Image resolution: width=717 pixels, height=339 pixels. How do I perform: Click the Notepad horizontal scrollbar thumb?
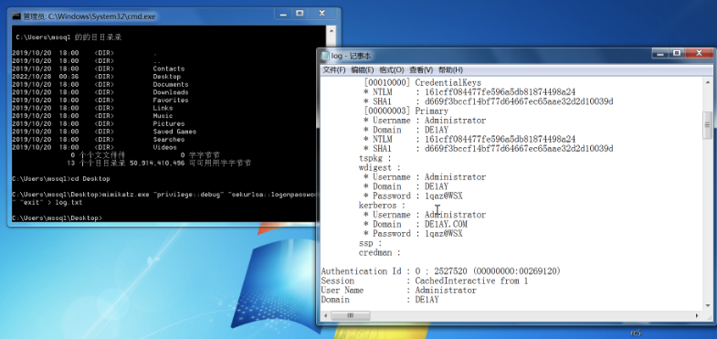pos(351,315)
